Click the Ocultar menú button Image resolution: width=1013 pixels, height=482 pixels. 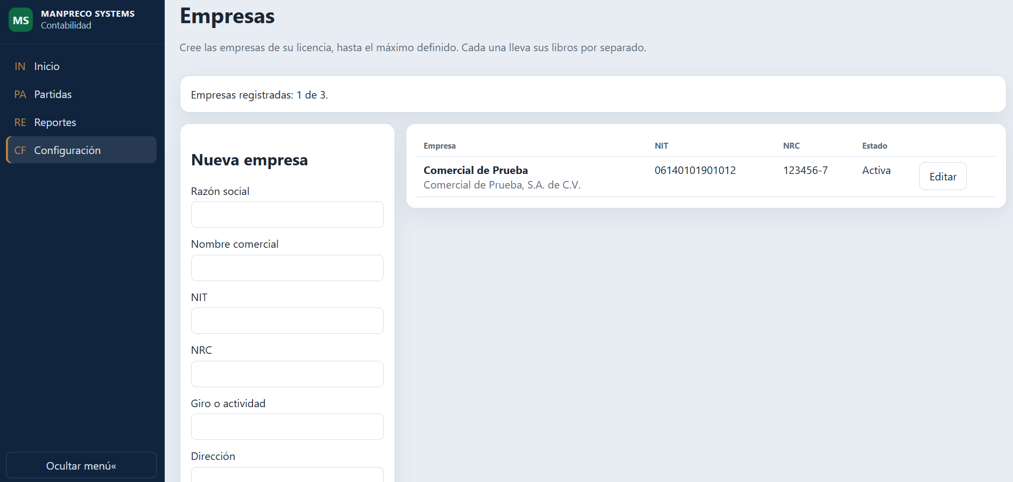(81, 465)
